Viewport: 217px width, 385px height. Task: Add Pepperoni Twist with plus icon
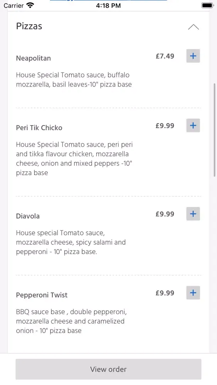(193, 293)
